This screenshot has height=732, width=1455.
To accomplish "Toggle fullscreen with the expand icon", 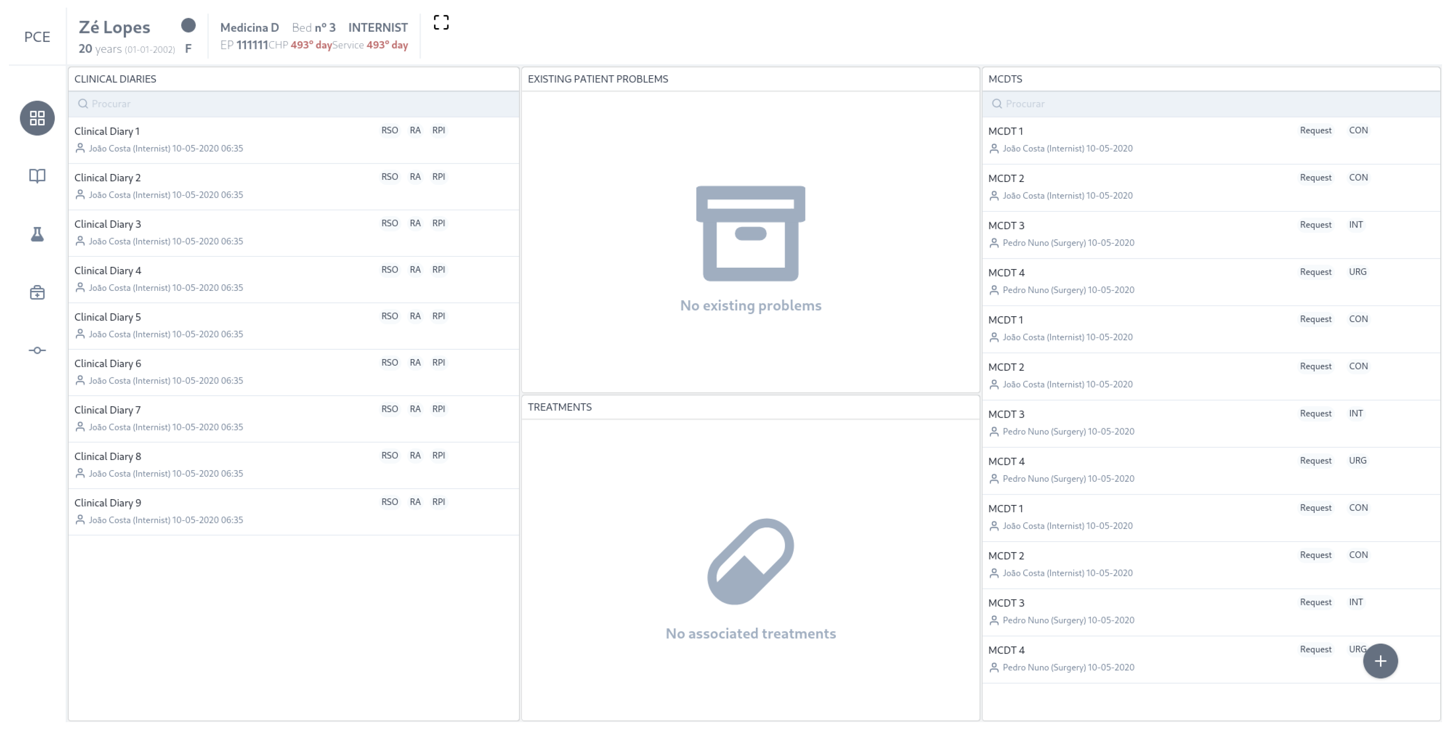I will 441,23.
